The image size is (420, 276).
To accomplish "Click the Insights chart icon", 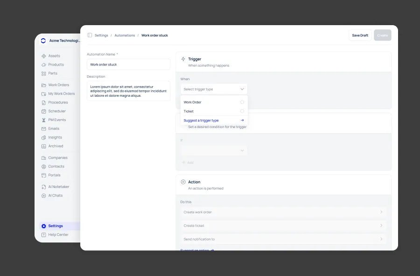I will point(44,138).
